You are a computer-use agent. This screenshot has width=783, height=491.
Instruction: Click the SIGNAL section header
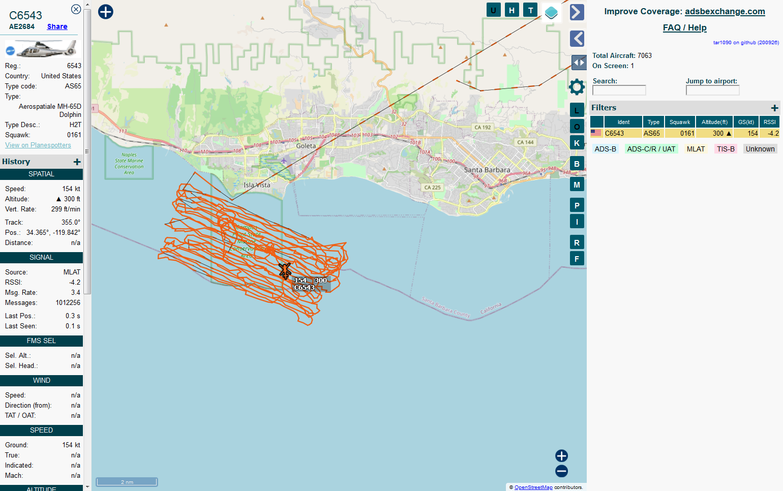[x=41, y=257]
